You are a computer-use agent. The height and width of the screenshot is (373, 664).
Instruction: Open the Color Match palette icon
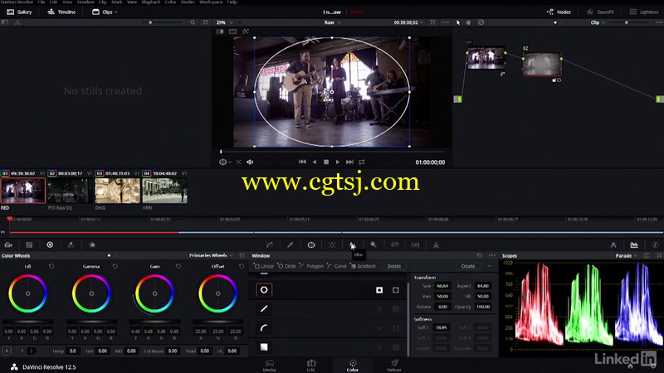29,245
